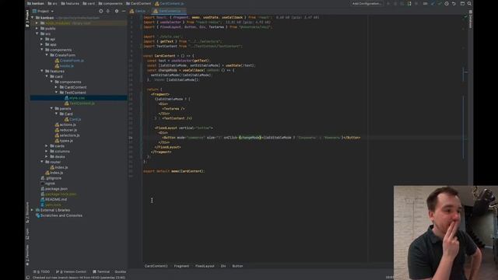498x280 pixels.
Task: Click kanban breadcrumb in navigation bar
Action: (36, 3)
